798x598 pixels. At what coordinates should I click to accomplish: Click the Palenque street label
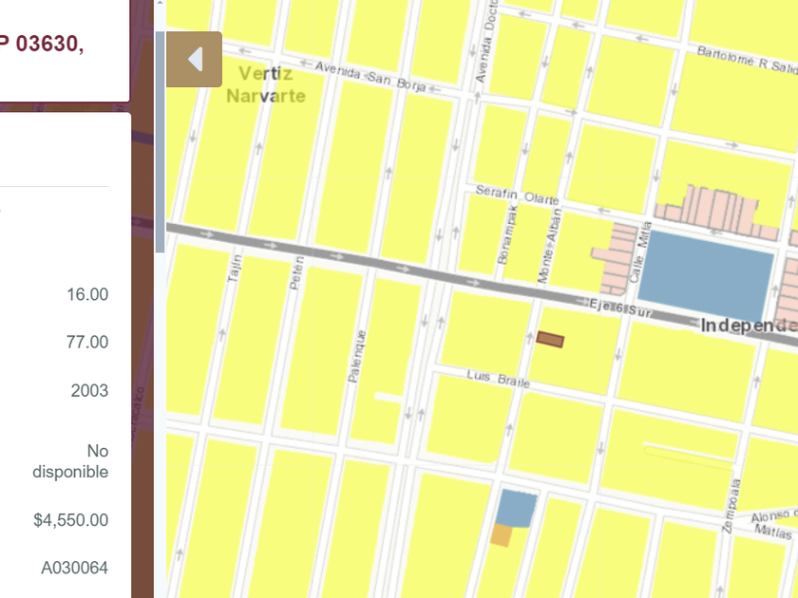[357, 357]
